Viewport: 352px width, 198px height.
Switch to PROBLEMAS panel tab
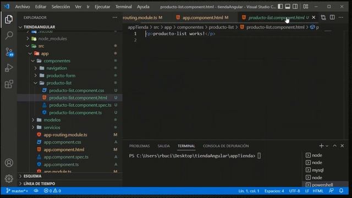pyautogui.click(x=139, y=146)
